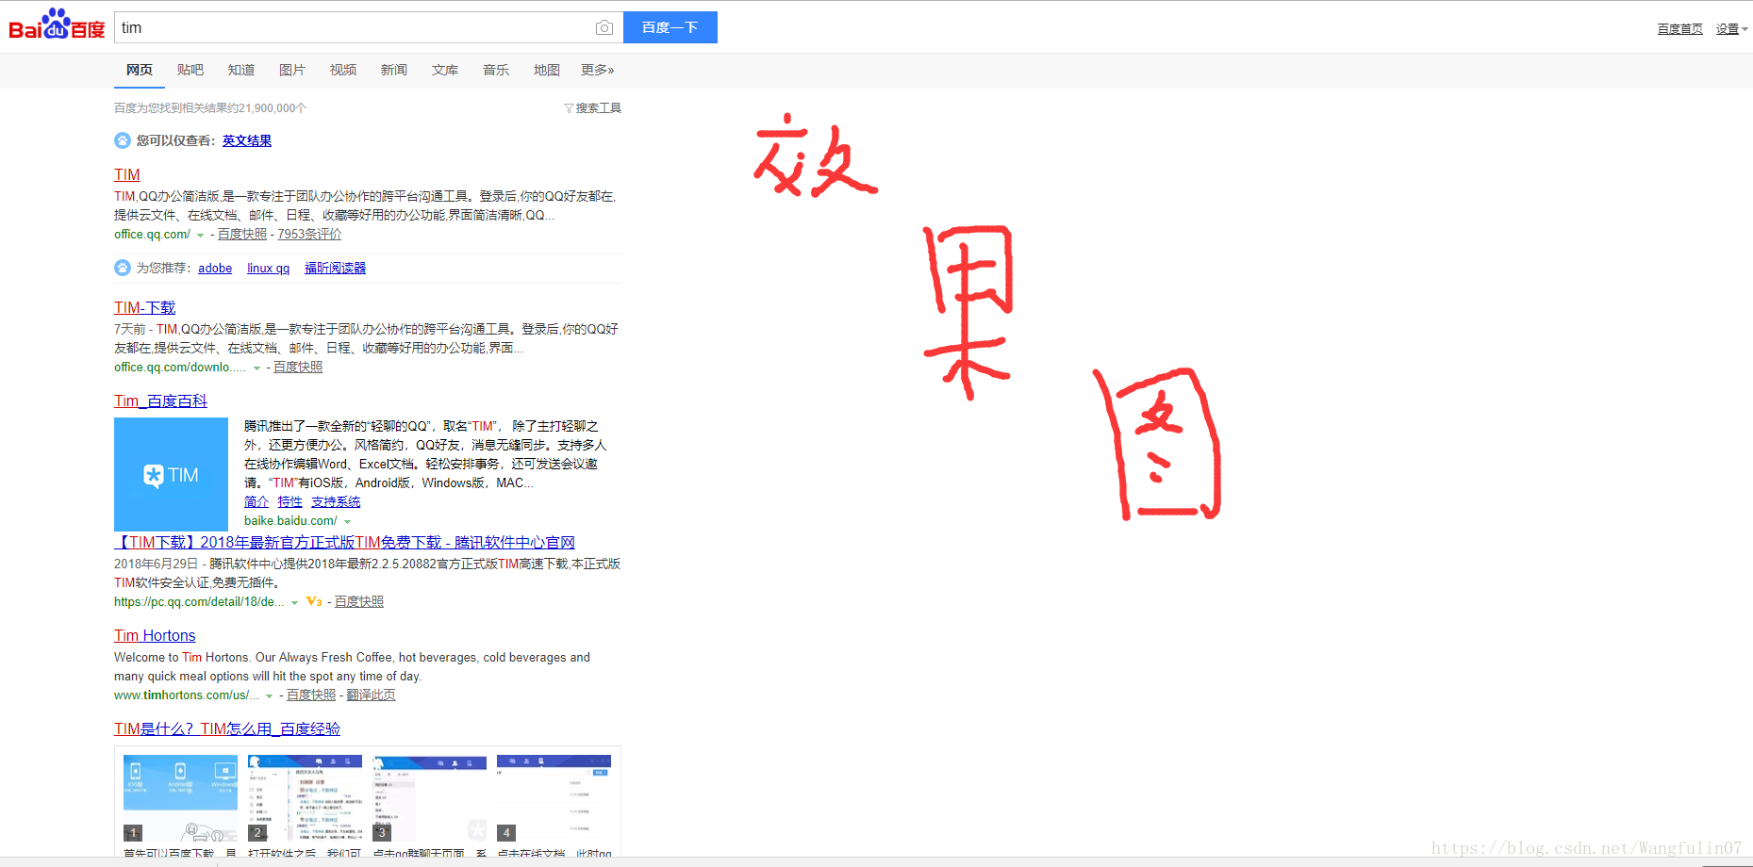Screen dimensions: 1753x867
Task: Expand arrow next to baike.baidu.com/ URL
Action: click(x=347, y=522)
